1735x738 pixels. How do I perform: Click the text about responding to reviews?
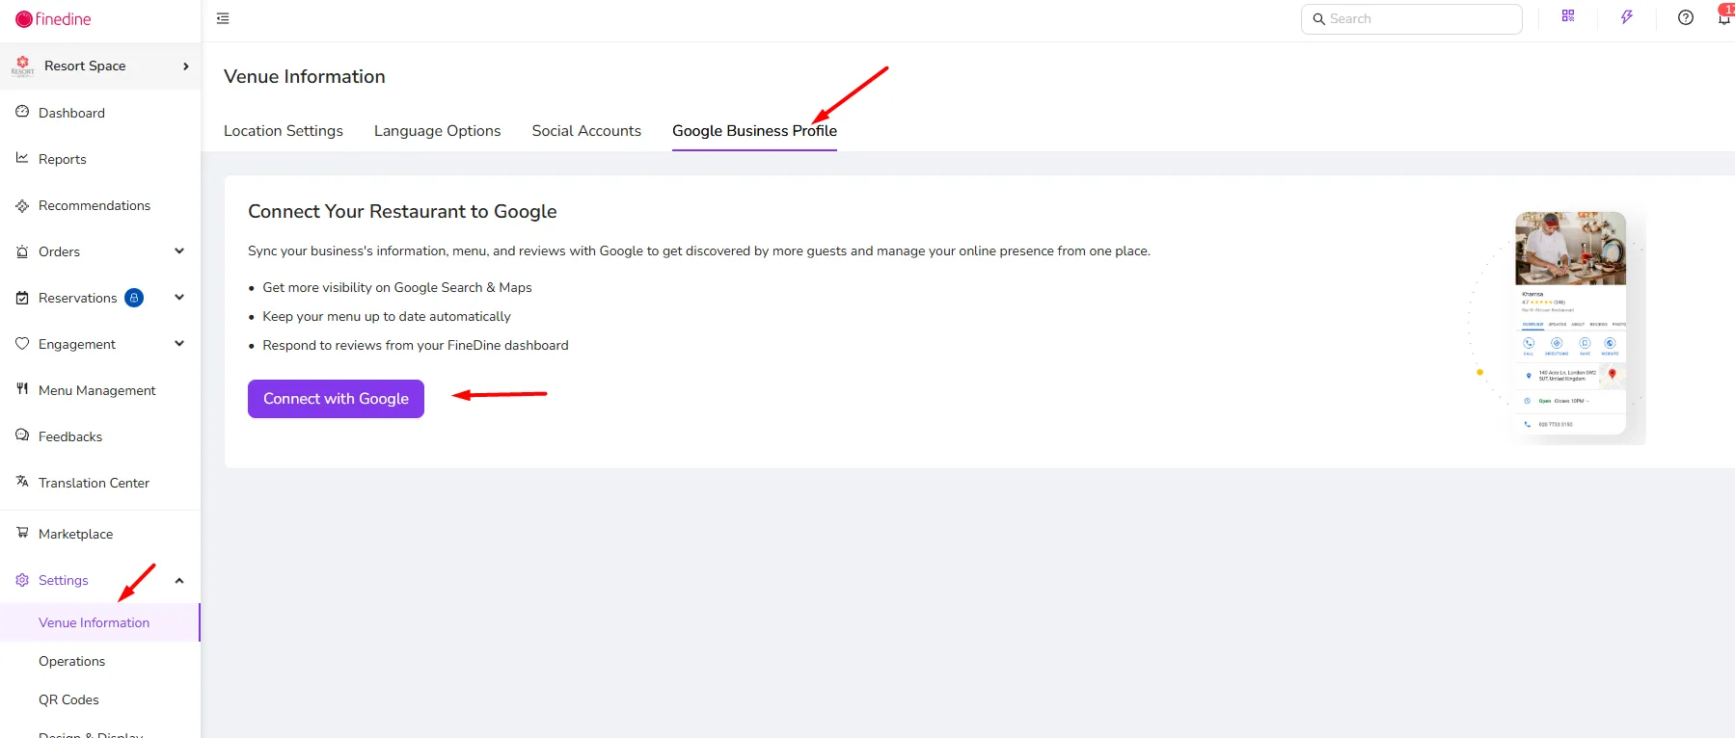point(416,346)
